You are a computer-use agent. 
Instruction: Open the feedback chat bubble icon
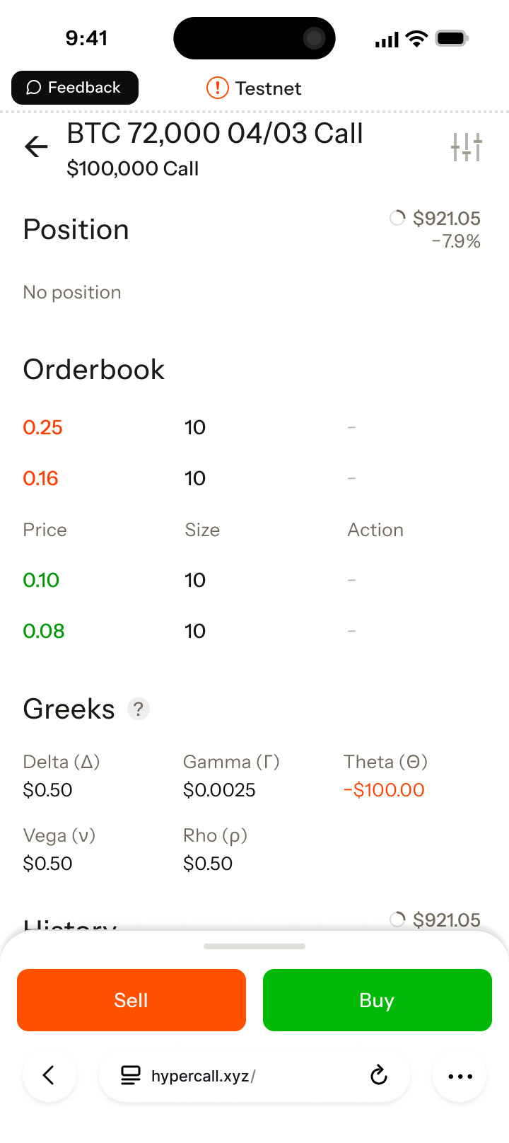click(33, 87)
